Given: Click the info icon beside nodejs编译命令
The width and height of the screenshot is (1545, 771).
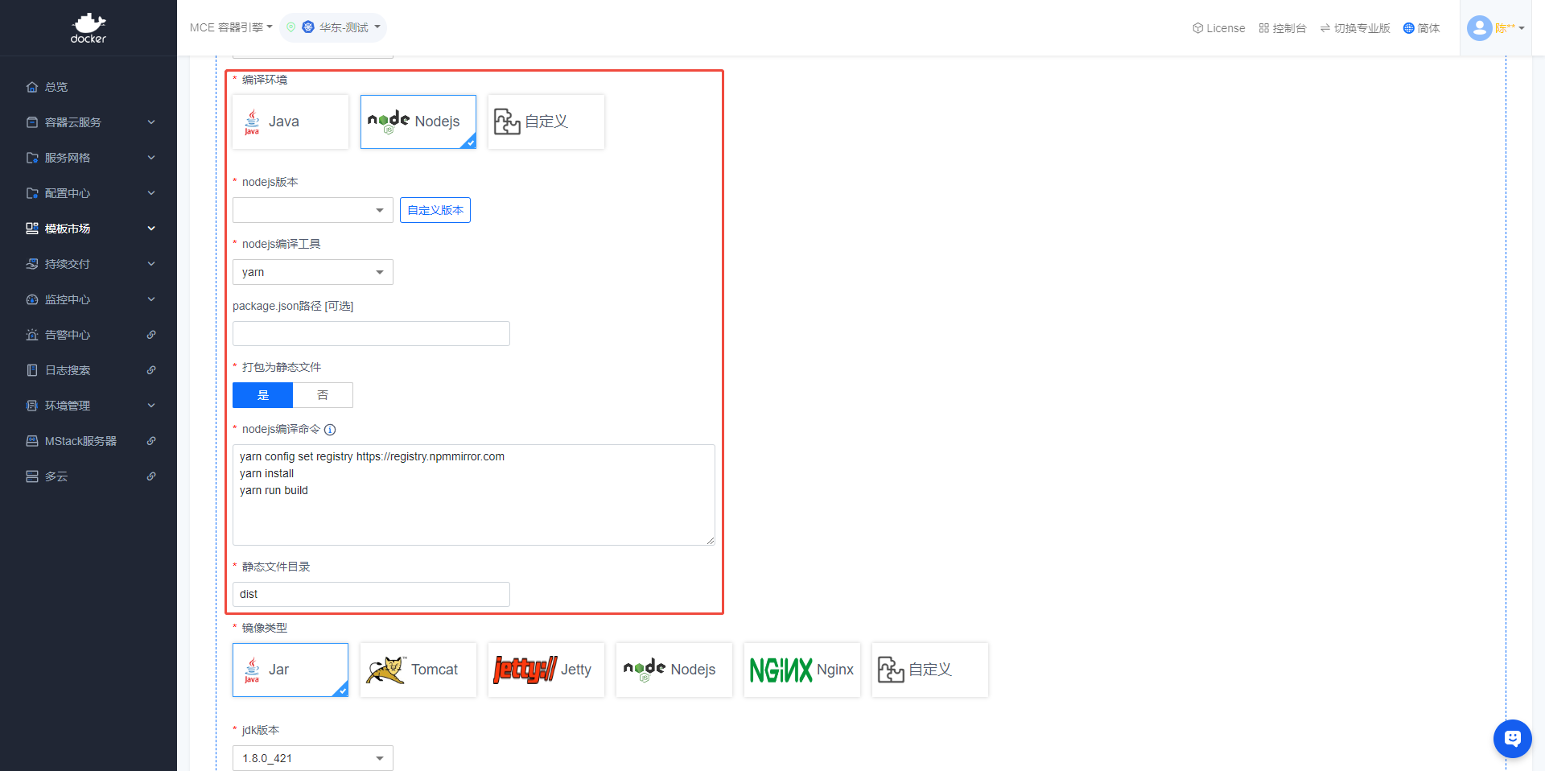Looking at the screenshot, I should 330,430.
